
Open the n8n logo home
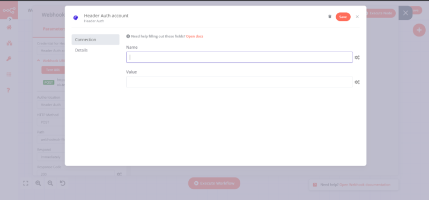(9, 10)
